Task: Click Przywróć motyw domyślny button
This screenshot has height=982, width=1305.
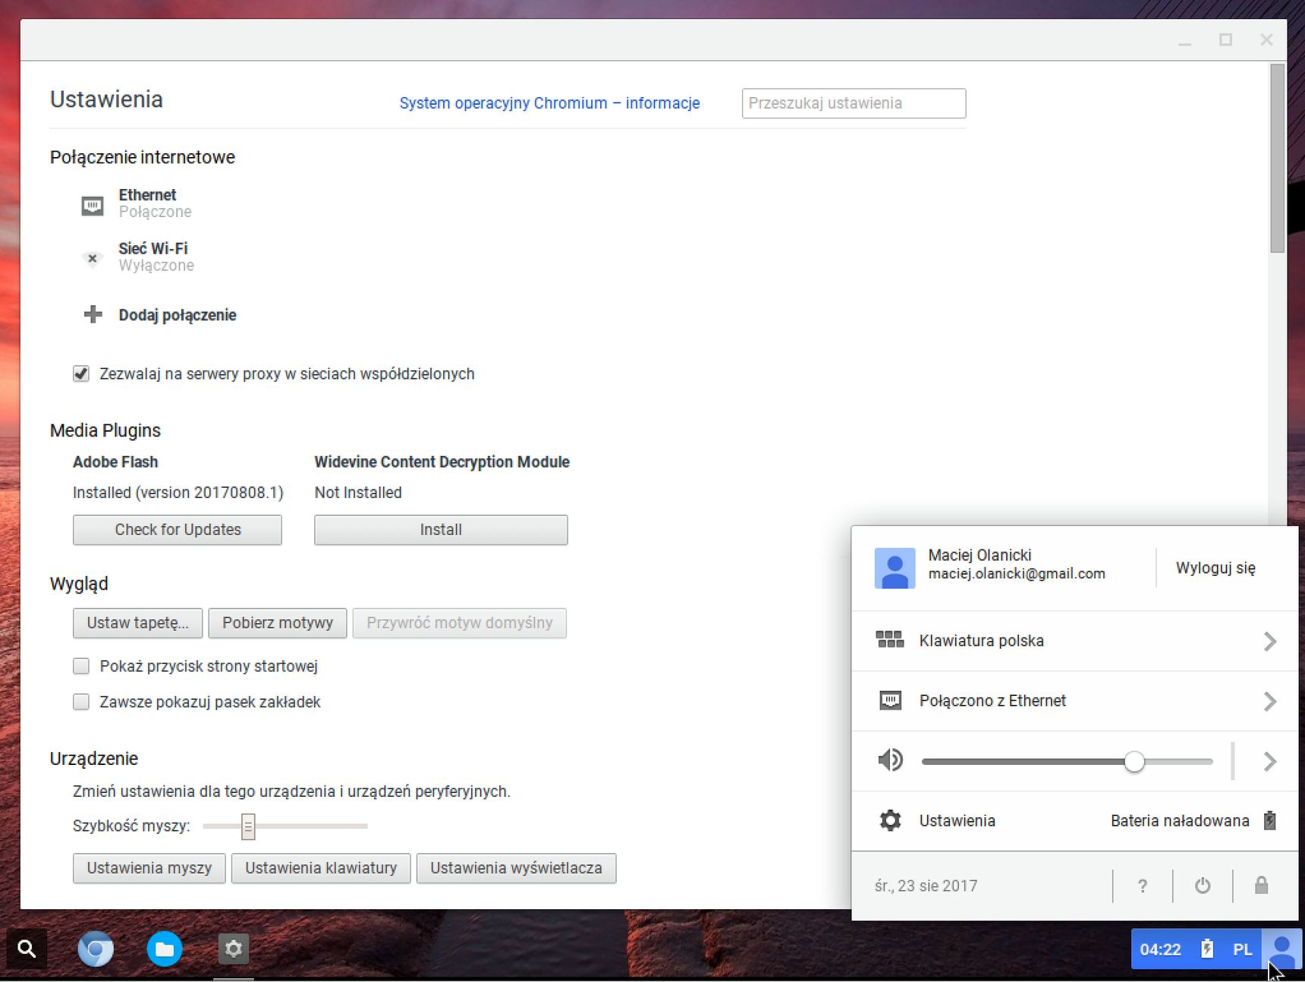Action: click(459, 623)
